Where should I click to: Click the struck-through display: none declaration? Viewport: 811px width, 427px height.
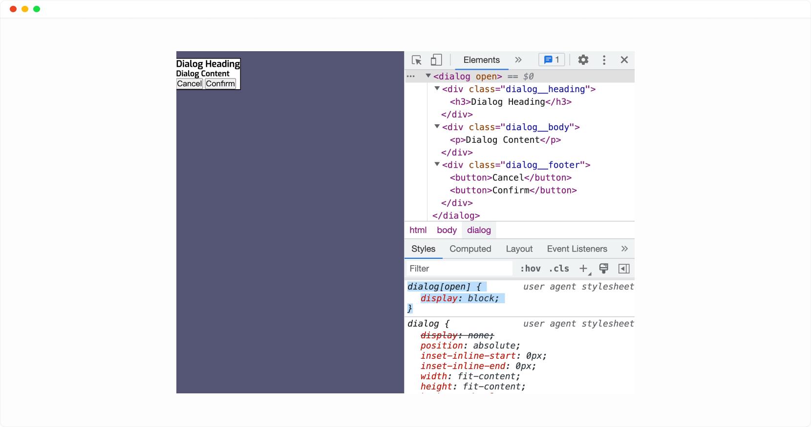click(457, 335)
